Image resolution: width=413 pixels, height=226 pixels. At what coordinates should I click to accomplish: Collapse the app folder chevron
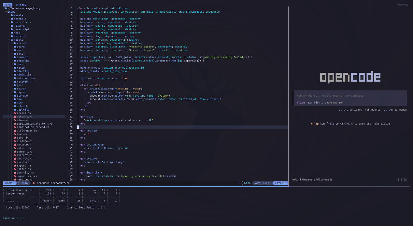coord(6,12)
